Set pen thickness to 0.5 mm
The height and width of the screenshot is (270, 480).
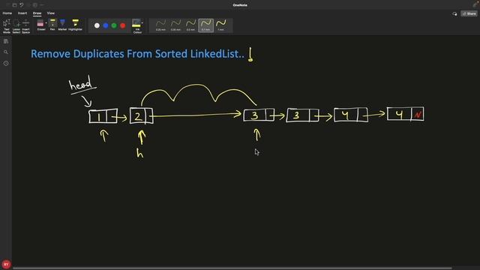coord(190,25)
